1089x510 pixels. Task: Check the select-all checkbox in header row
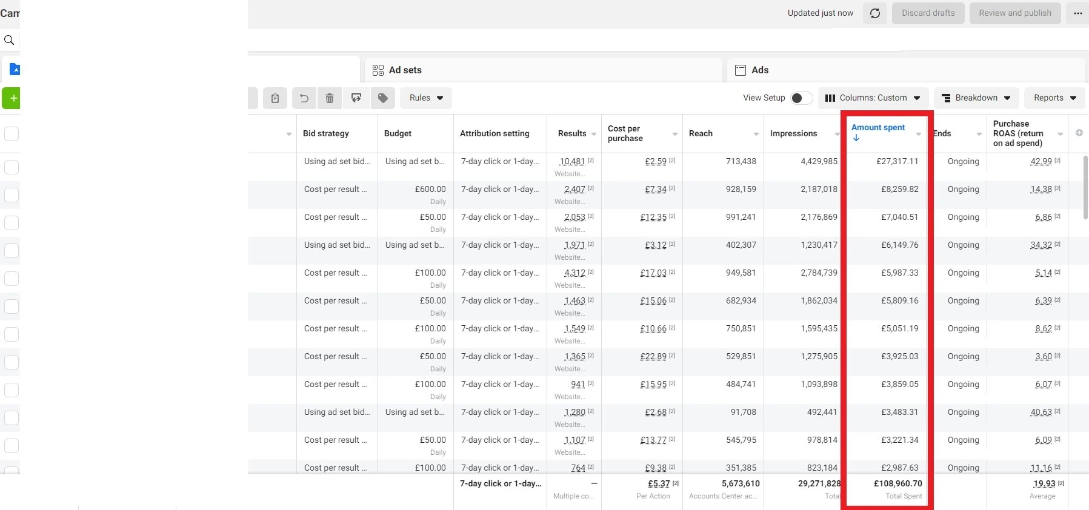click(12, 134)
